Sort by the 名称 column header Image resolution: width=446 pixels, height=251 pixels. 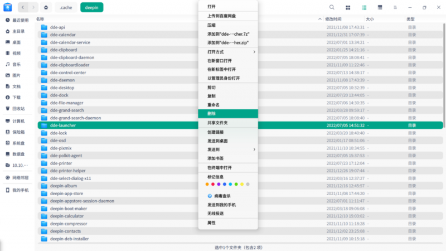(40, 19)
